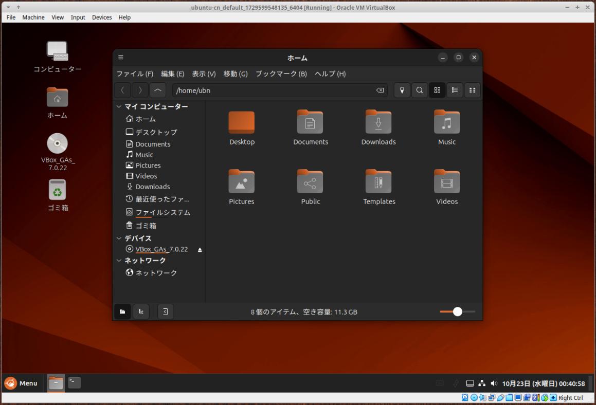Switch to list view
The height and width of the screenshot is (405, 596).
point(455,90)
